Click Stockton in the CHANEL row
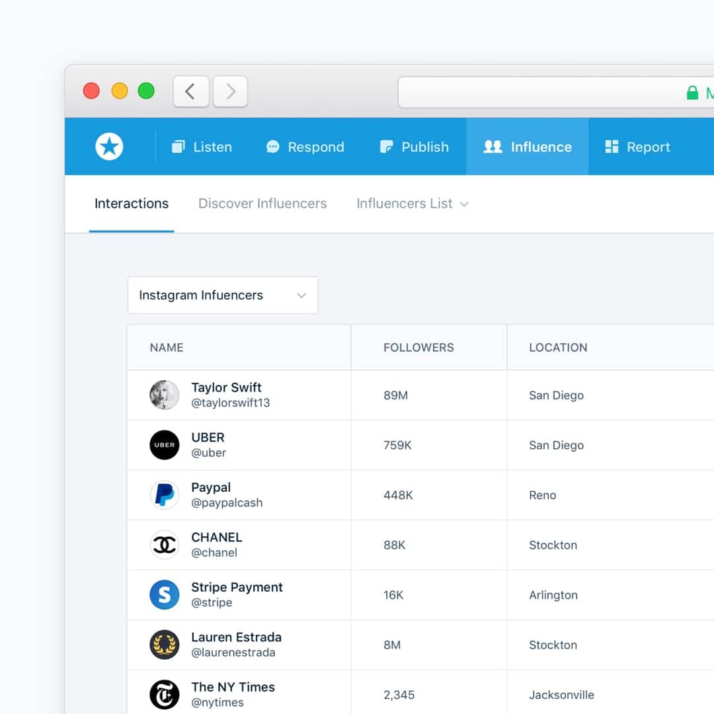This screenshot has height=714, width=714. point(553,545)
